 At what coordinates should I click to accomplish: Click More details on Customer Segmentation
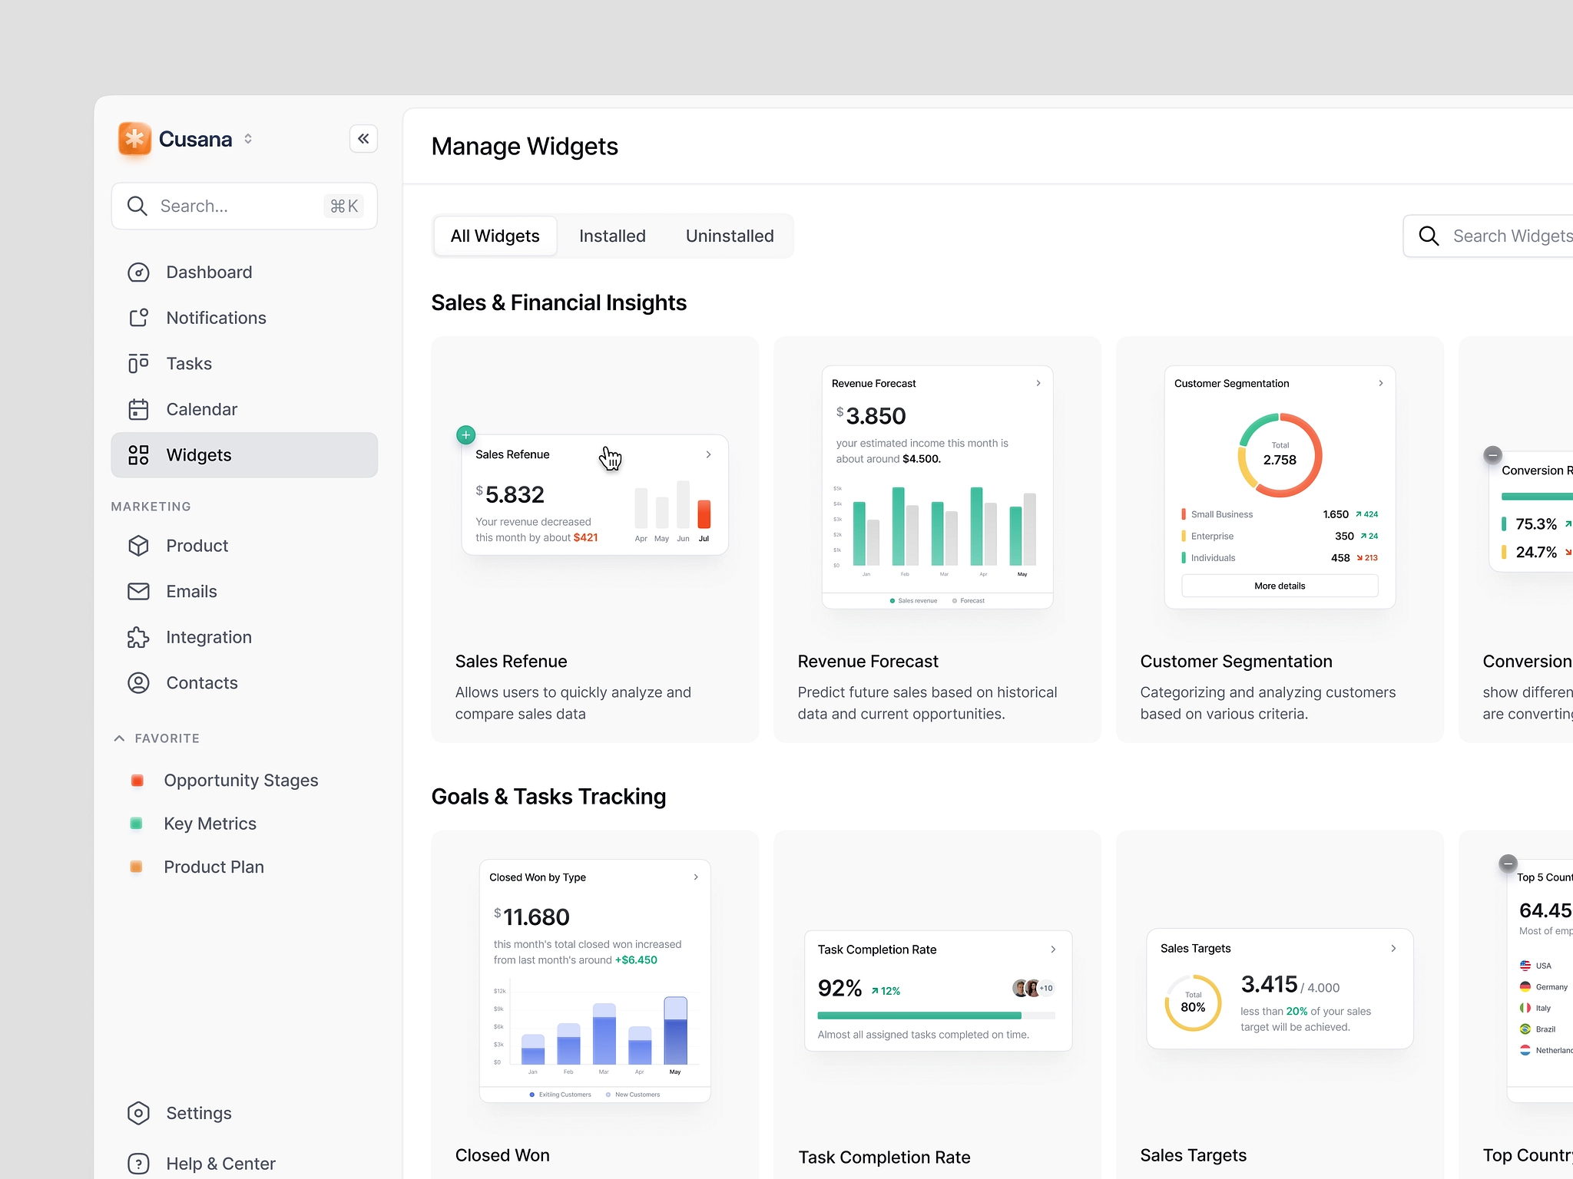[1278, 585]
